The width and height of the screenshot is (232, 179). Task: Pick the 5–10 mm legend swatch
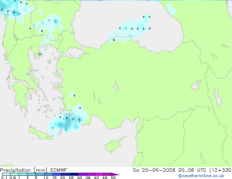click(40, 174)
